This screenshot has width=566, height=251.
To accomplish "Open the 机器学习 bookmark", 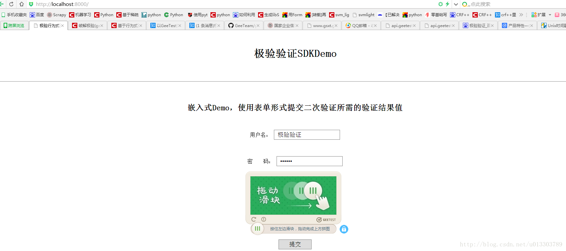I will click(80, 15).
